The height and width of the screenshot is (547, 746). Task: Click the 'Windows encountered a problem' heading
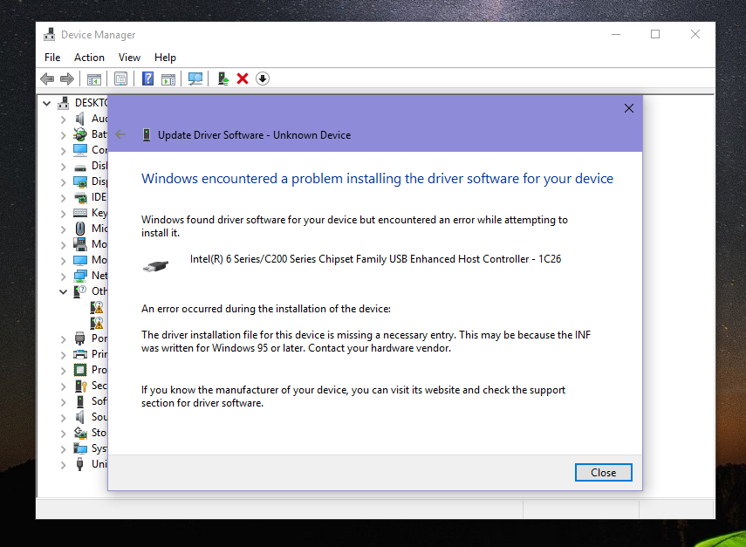[x=377, y=178]
